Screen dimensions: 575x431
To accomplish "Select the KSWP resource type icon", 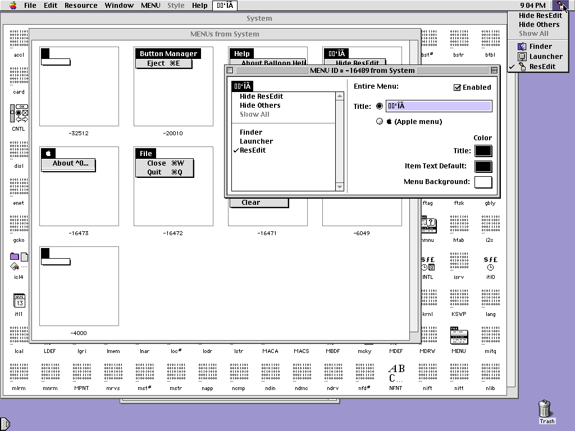I will (459, 299).
